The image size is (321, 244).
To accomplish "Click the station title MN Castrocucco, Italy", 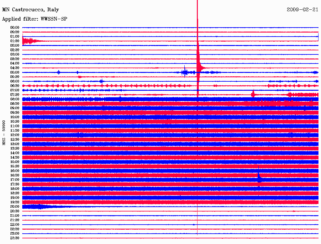I will 30,10.
